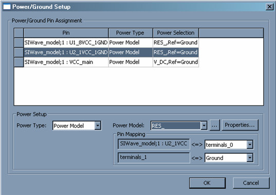Select the V_DC,Ref=Ground power selection cell
Viewport: 276px width, 195px height.
[x=176, y=62]
